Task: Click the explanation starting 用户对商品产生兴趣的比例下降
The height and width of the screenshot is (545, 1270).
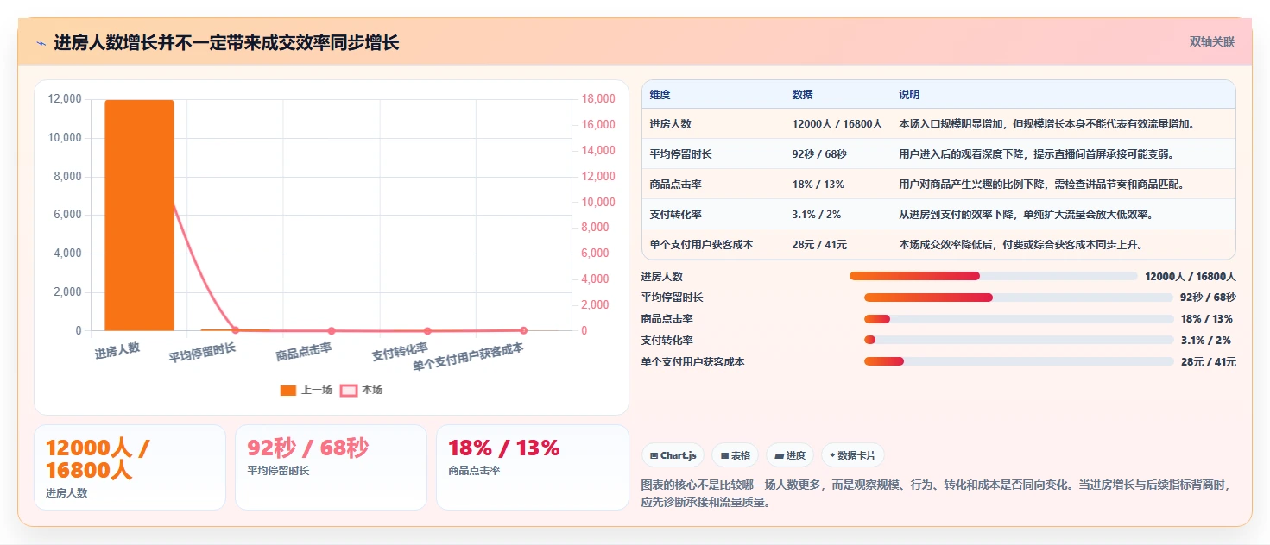Action: (x=1041, y=185)
